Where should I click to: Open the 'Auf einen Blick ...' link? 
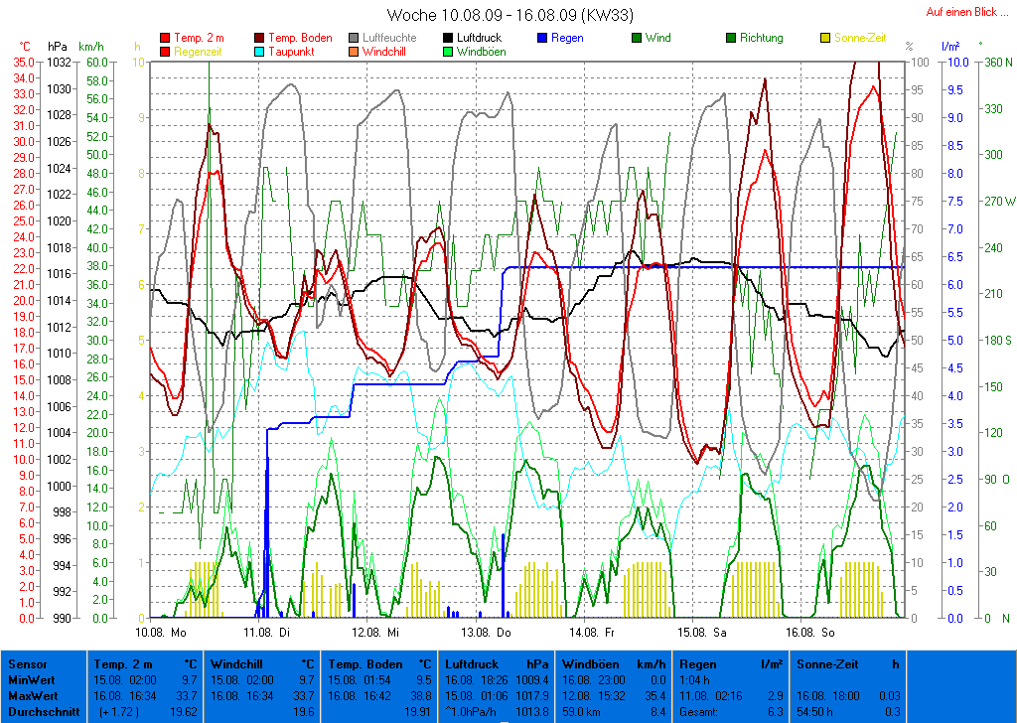966,12
